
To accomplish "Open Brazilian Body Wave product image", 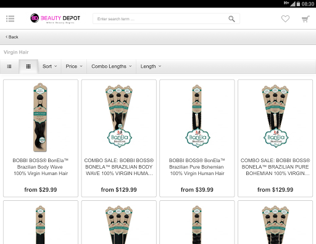I will click(x=40, y=117).
